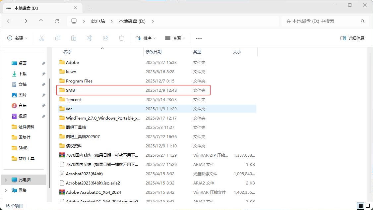Click the Cut scissors icon

point(42,38)
